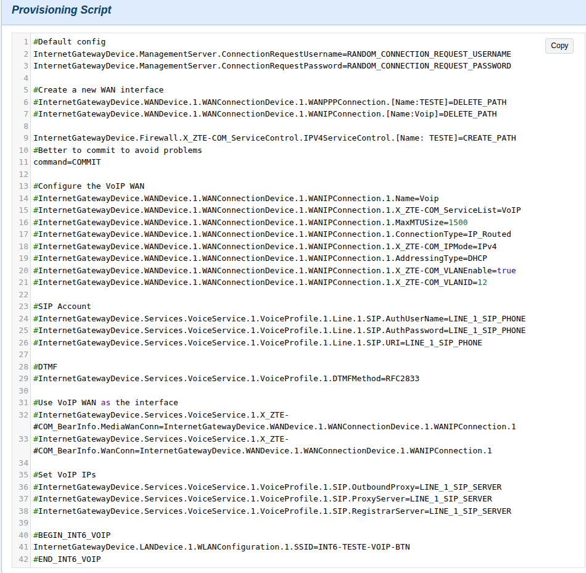586x573 pixels.
Task: Click the '#SIP Account' comment
Action: [62, 307]
